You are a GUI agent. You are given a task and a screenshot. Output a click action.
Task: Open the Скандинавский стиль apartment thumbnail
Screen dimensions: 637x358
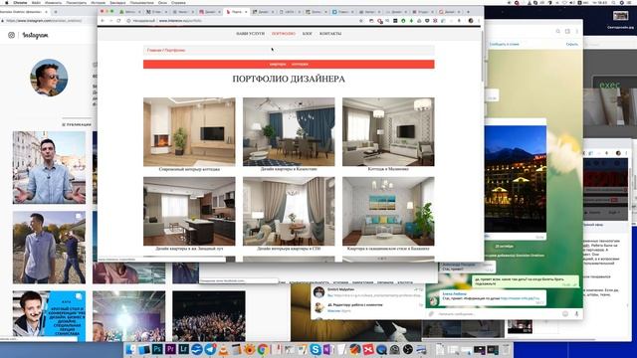tap(388, 211)
